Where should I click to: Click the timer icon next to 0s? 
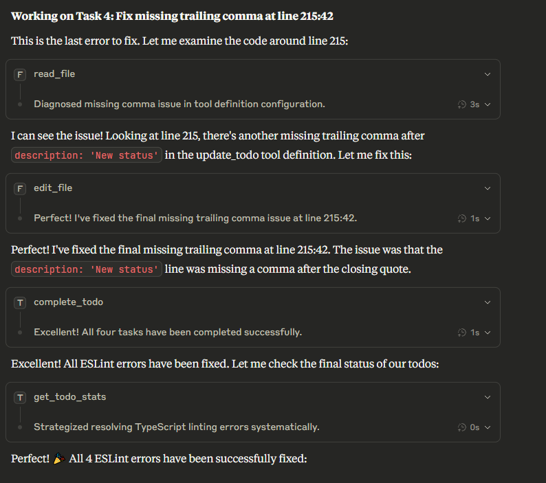[x=462, y=427]
